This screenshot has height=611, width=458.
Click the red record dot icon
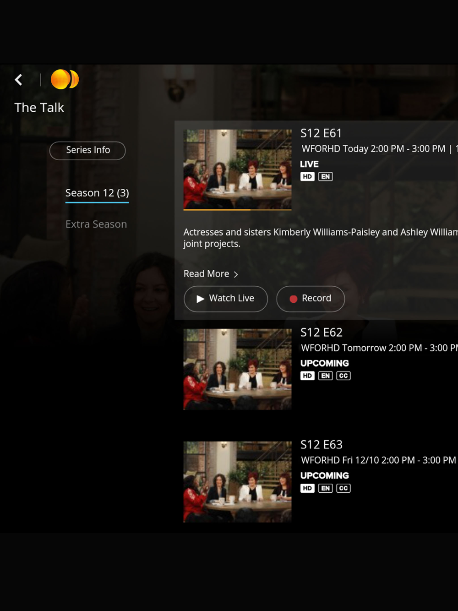tap(294, 299)
